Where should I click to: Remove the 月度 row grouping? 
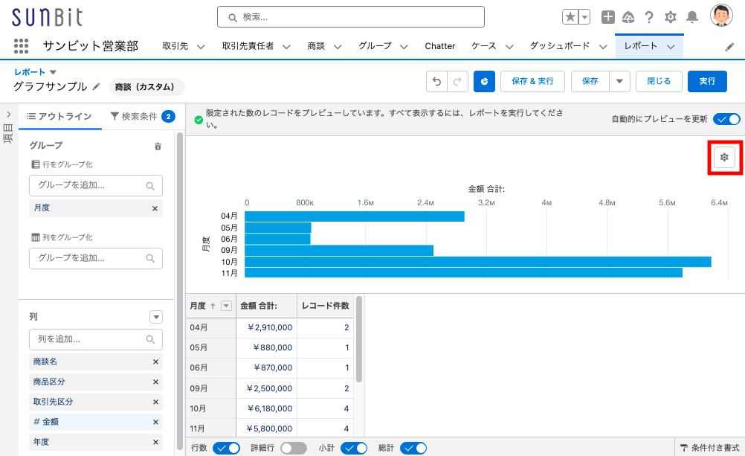coord(155,208)
